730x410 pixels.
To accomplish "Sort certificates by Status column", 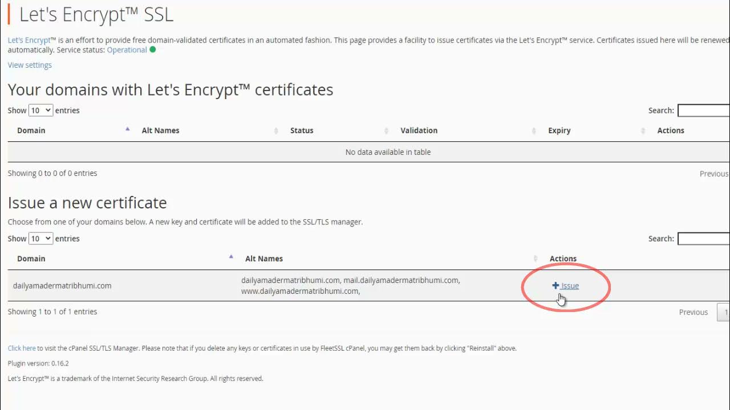I will tap(387, 130).
